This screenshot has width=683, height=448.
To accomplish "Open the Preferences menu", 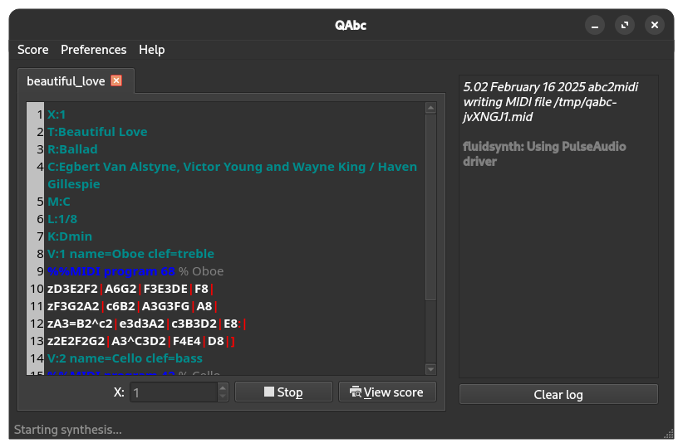I will click(x=94, y=50).
